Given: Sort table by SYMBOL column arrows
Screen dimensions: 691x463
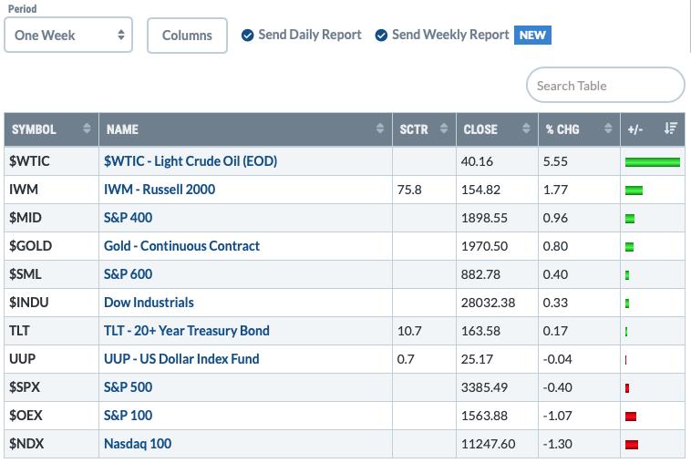Looking at the screenshot, I should coord(87,129).
